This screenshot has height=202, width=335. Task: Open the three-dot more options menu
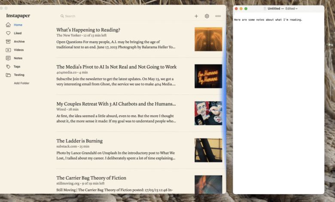point(218,16)
